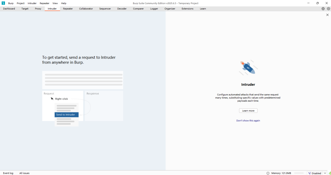Click the Burp Suite logo icon
This screenshot has width=331, height=175.
coord(3,3)
